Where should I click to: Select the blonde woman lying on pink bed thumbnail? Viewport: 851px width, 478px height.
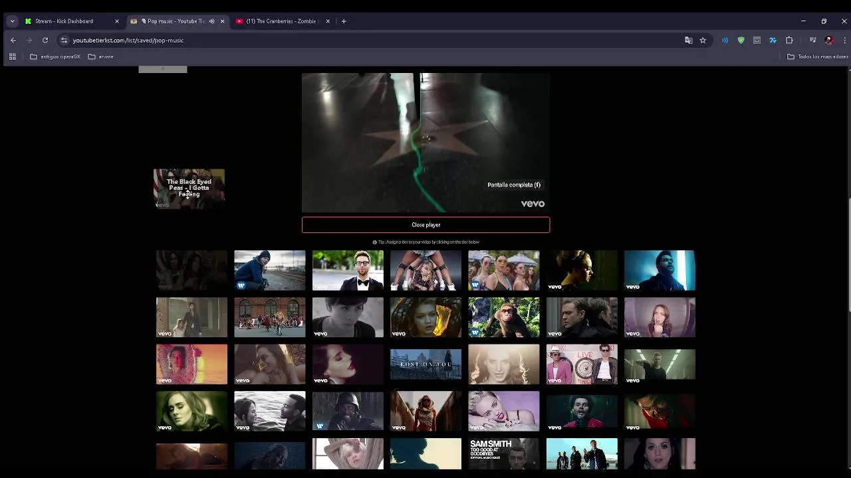point(504,411)
